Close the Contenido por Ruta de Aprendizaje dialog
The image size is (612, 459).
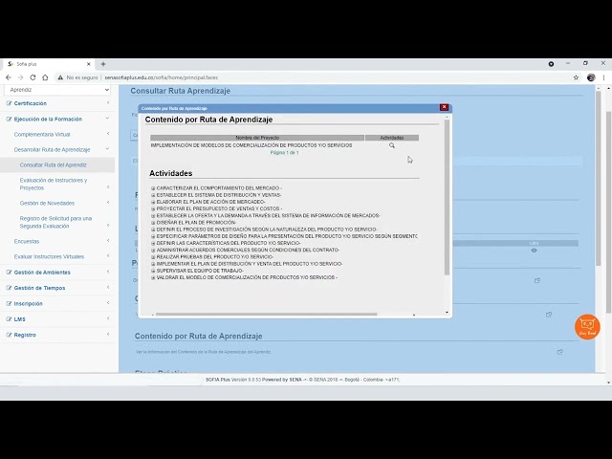(x=444, y=107)
